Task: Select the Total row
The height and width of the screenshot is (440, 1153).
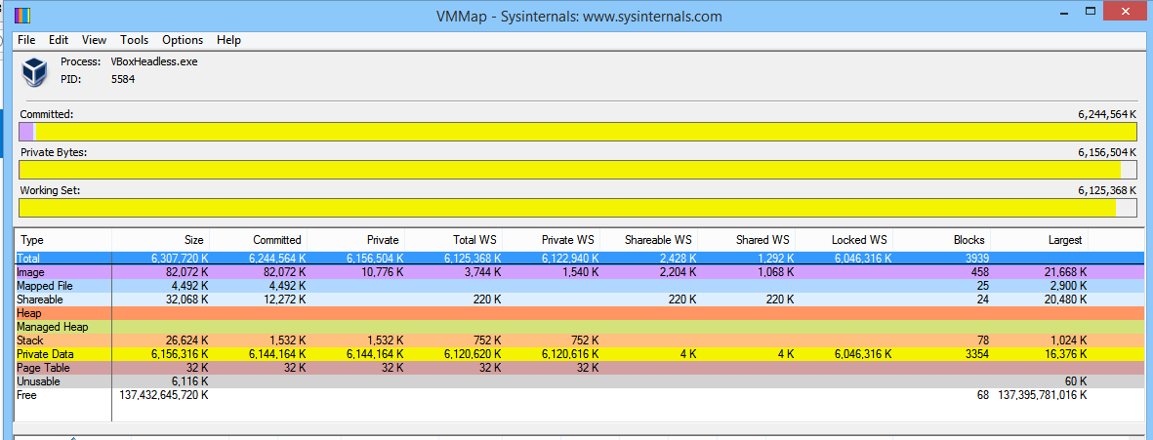Action: pyautogui.click(x=580, y=259)
